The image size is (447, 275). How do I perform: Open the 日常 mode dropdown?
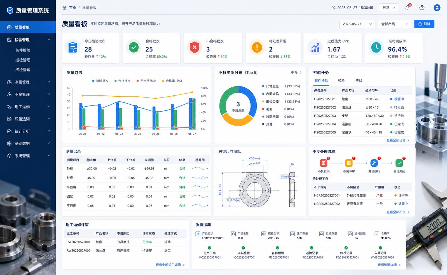[x=389, y=8]
